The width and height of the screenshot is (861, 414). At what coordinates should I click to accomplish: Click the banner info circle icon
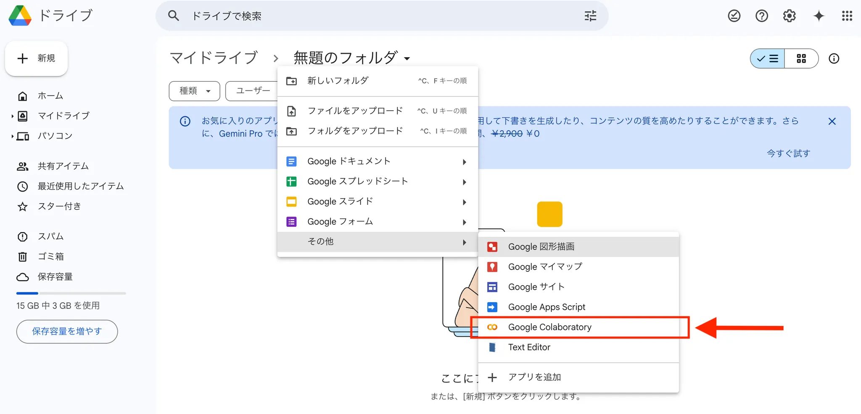tap(185, 122)
